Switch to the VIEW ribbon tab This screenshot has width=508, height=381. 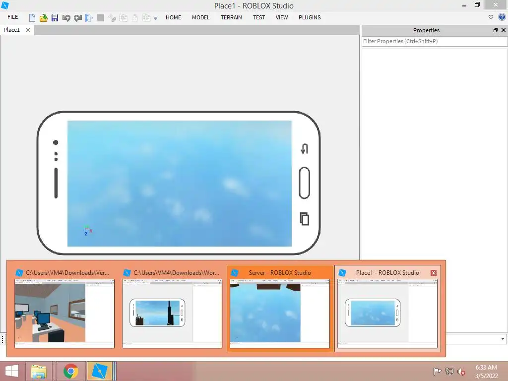(282, 17)
